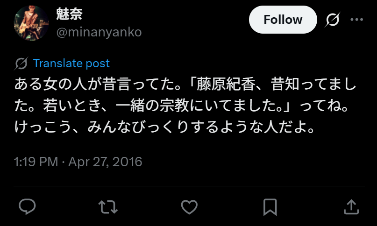
Task: Open Grok icon next to Follow button
Action: point(333,20)
